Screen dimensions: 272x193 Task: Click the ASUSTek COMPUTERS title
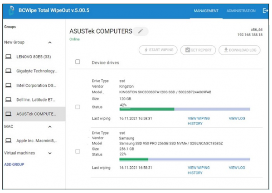[x=101, y=31]
